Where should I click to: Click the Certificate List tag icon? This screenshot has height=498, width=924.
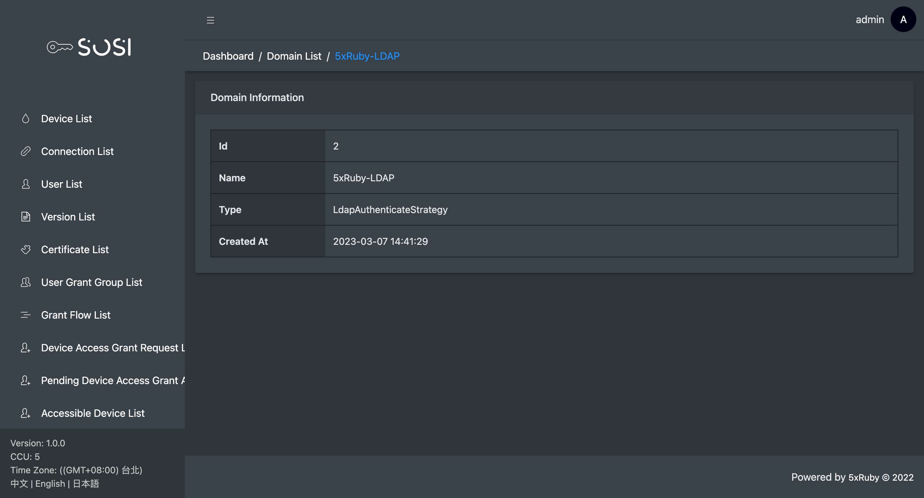25,249
